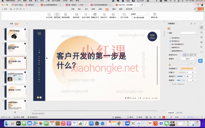Click 全部应用 apply-to-all button
The width and height of the screenshot is (205, 128).
click(x=171, y=113)
